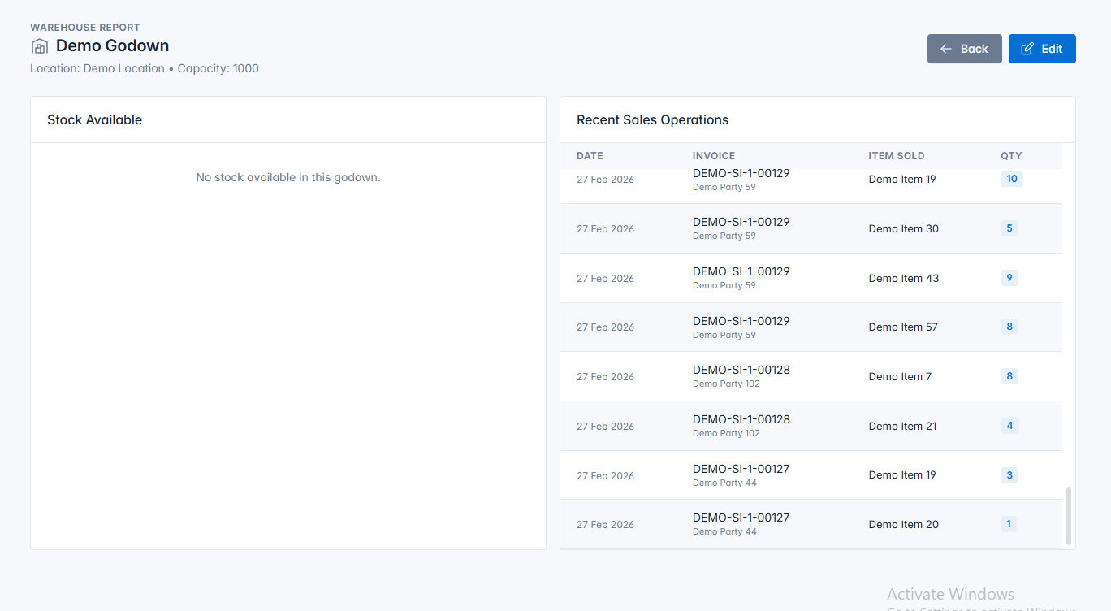Click DEMO-SI-1-00127 in the Demo Item 20 row
Screen dimensions: 1111x611
[741, 518]
